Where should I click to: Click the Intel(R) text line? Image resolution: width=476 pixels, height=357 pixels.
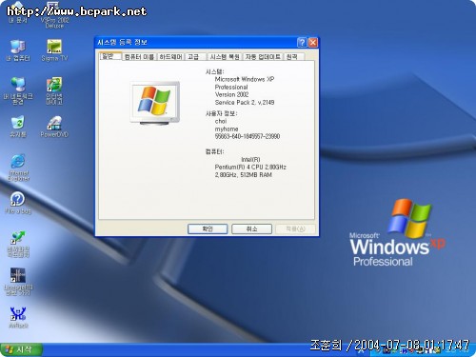click(x=250, y=159)
